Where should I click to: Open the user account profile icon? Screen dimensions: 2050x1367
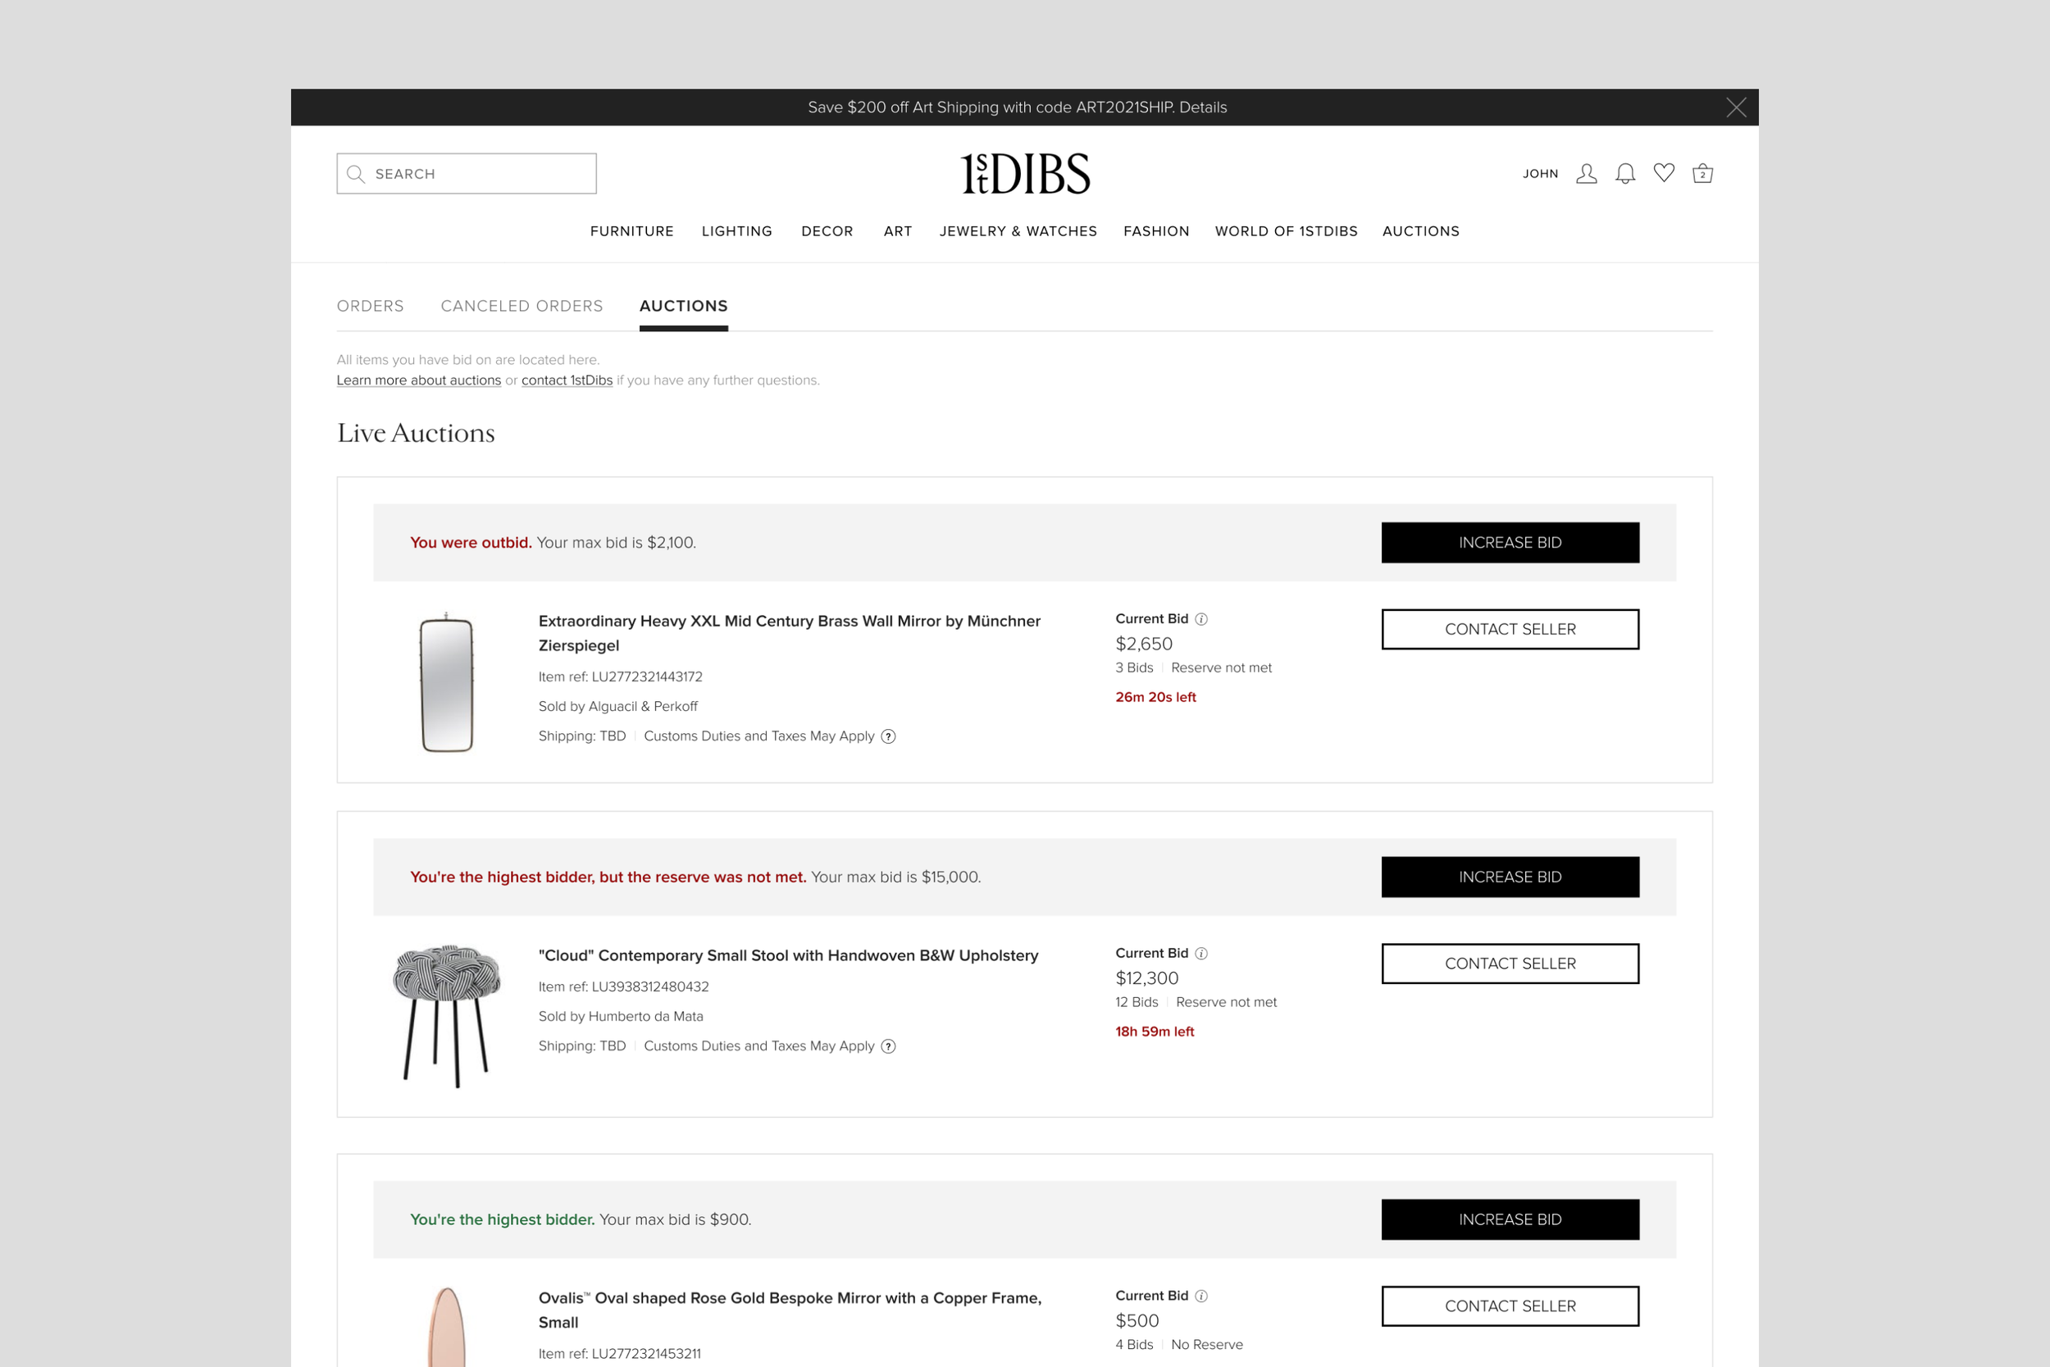(x=1587, y=174)
